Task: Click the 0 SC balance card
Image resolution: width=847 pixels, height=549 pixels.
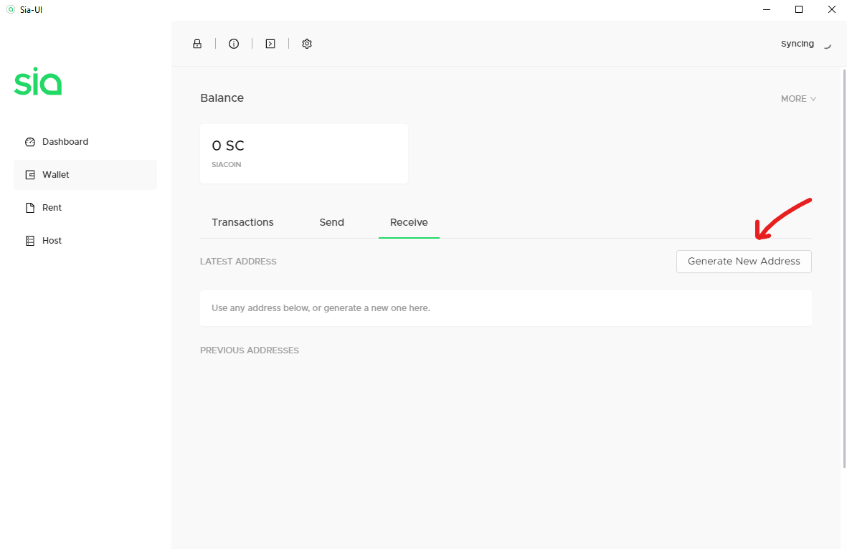Action: click(304, 154)
